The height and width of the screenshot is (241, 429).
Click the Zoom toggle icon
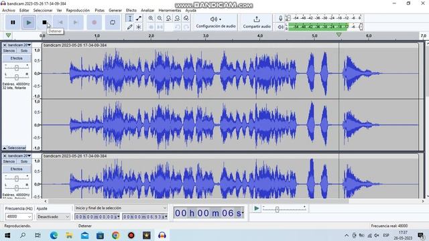[186, 18]
